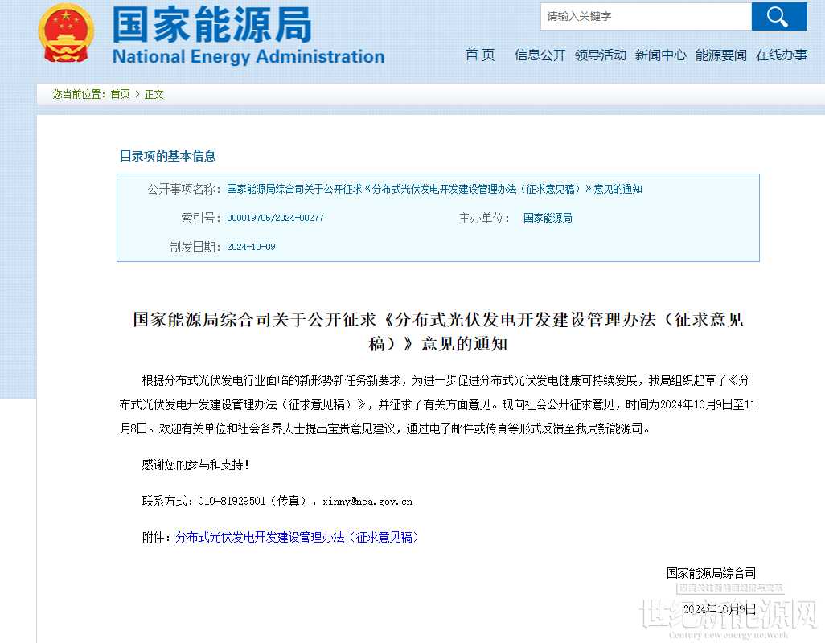
Task: Click the 首页 breadcrumb link
Action: (x=120, y=94)
